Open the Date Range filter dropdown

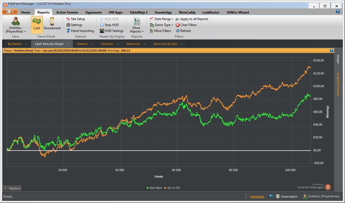coord(161,19)
